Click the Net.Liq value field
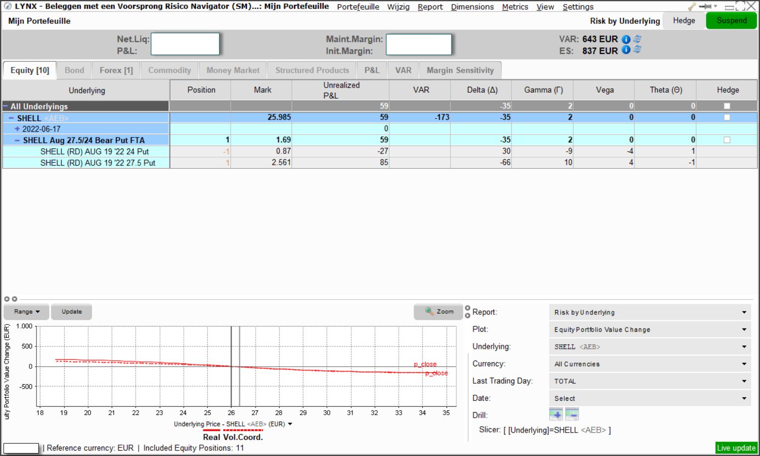Viewport: 760px width, 456px height. (x=185, y=44)
